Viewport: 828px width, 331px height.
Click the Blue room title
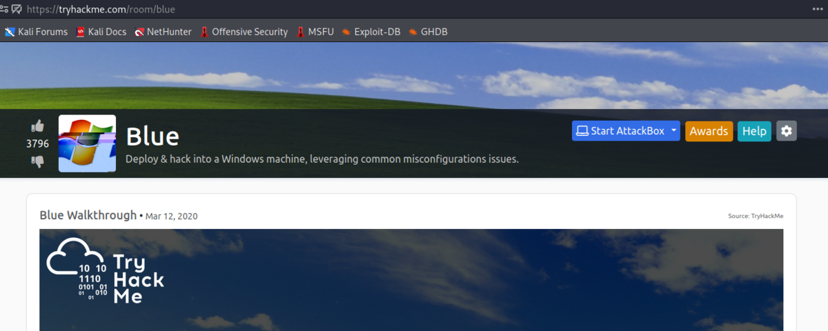[x=152, y=136]
